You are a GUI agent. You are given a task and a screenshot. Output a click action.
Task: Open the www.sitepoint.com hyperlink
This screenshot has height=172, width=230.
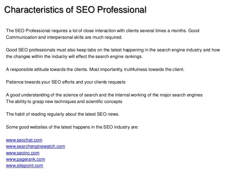coord(25,166)
